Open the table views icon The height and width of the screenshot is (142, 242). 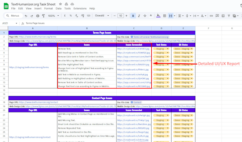click(x=235, y=16)
